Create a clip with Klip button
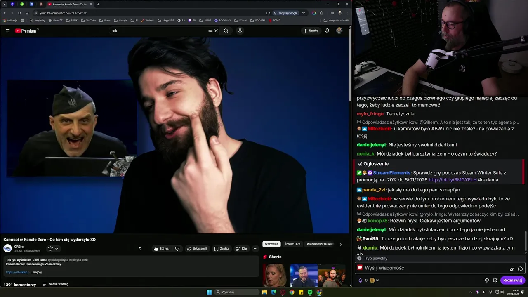 tap(241, 249)
